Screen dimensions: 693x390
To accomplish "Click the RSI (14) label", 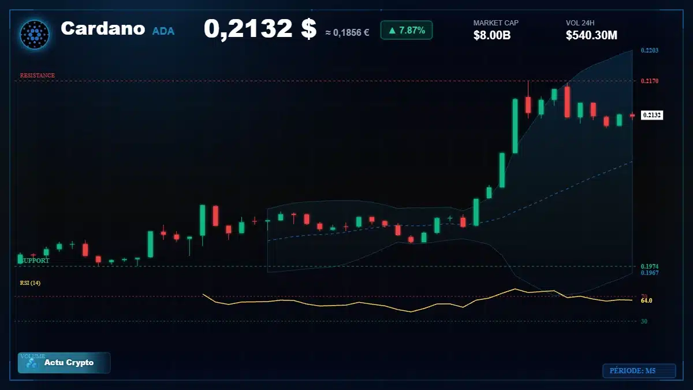I will pyautogui.click(x=30, y=283).
